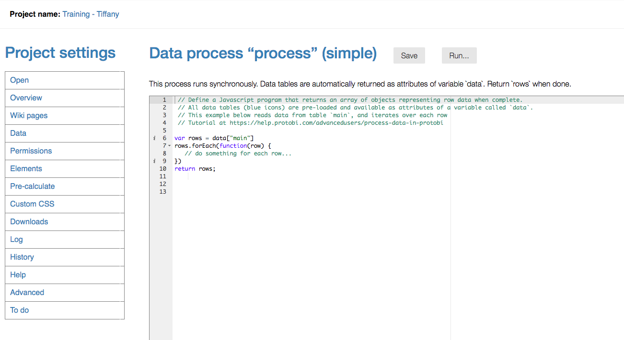Open Permissions settings
This screenshot has width=624, height=340.
pos(31,151)
